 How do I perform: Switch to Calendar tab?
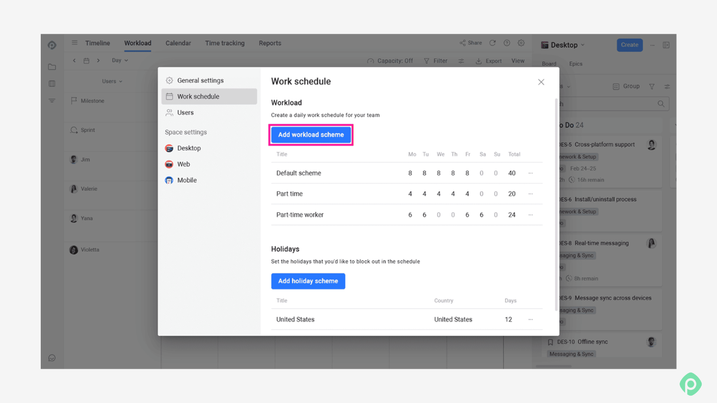[178, 43]
